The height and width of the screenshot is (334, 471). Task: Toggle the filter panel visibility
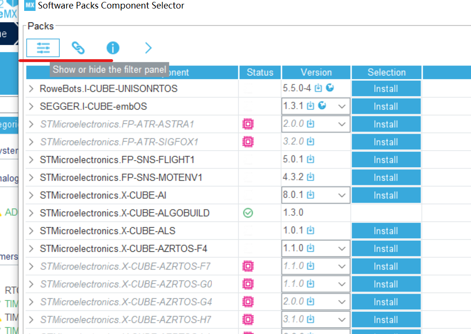click(x=43, y=48)
